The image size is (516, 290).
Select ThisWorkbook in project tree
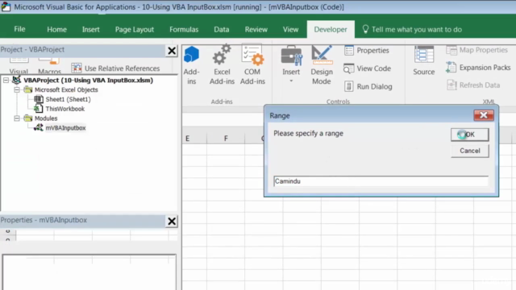pyautogui.click(x=64, y=109)
